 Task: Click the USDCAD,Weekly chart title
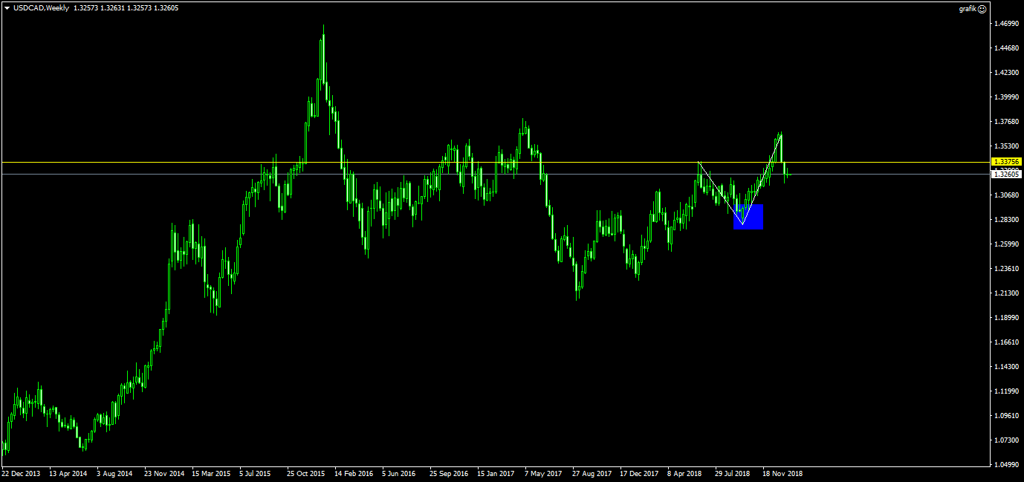click(x=42, y=8)
